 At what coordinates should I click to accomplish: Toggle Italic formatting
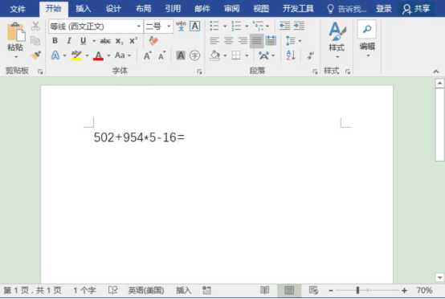coord(69,41)
